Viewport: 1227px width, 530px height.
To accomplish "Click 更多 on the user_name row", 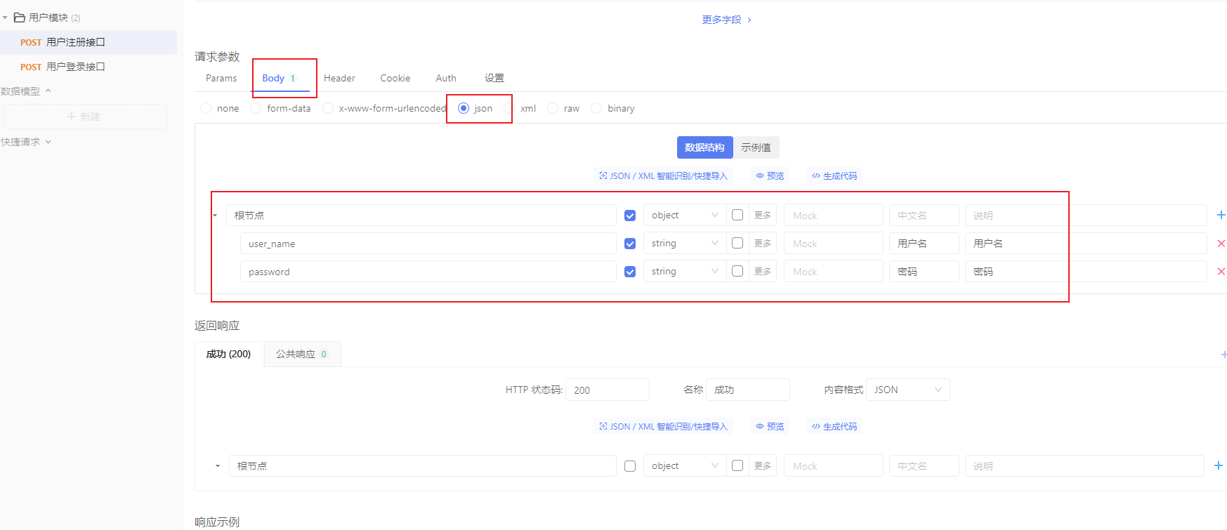I will [763, 243].
